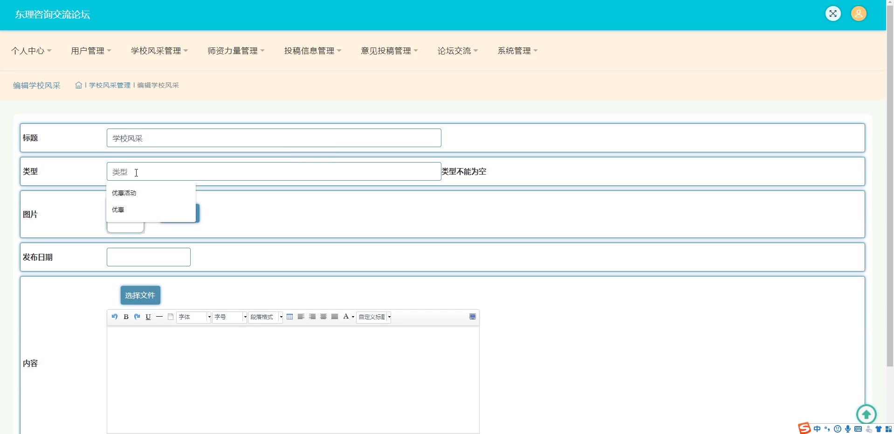Expand the 个人中心 menu
The width and height of the screenshot is (894, 434).
point(31,51)
